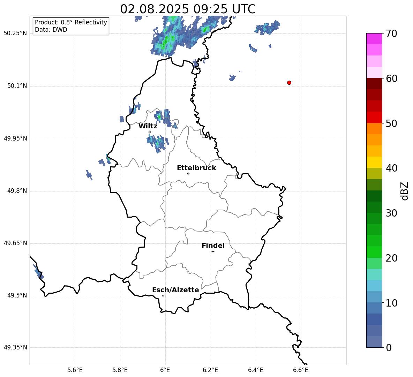The height and width of the screenshot is (377, 413).
Task: Click the 50.1°N latitude label
Action: [17, 86]
